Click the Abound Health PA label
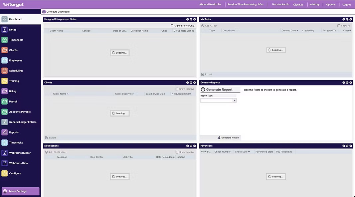 point(210,5)
